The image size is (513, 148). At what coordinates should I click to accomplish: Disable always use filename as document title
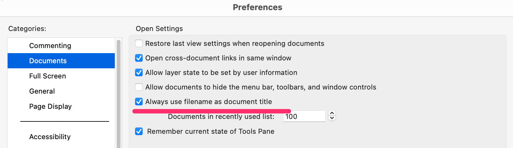[x=139, y=102]
